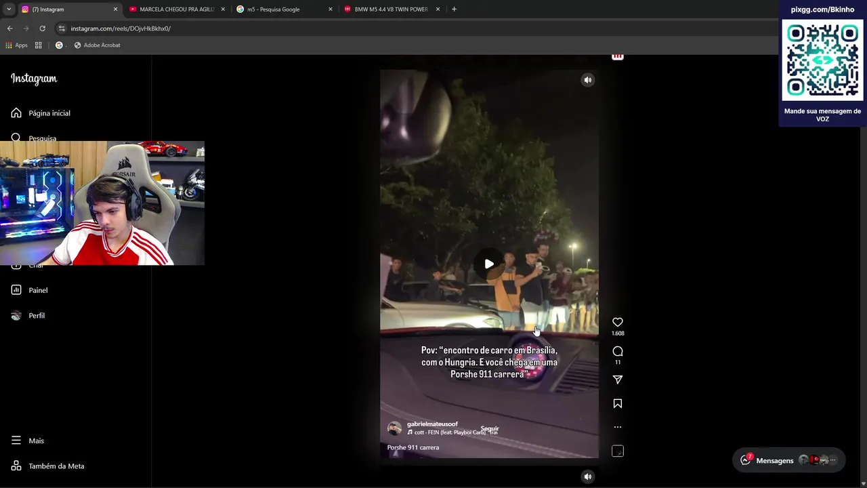Open Página inicial in Instagram sidebar

pos(41,113)
